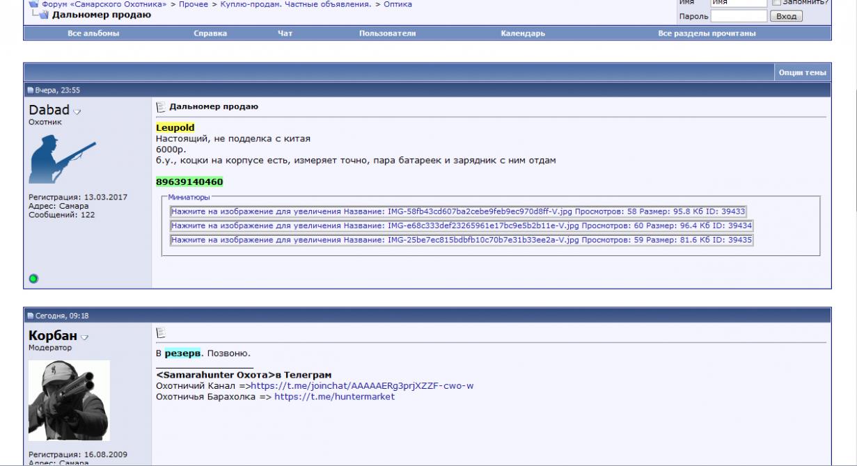857x466 pixels.
Task: Click post status icon next to Вчера, 23:55
Action: tap(30, 90)
